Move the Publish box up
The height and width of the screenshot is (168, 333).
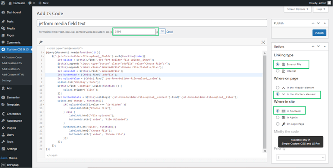(x=313, y=23)
